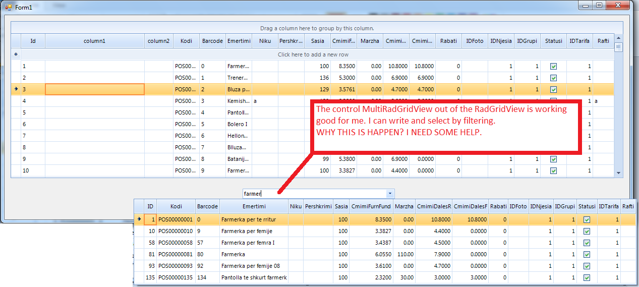Screen dimensions: 639x287
Task: Click the Emertimi header in dropdown grid
Action: point(254,206)
